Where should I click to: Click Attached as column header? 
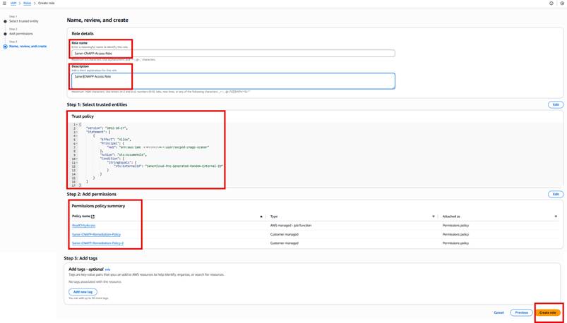pyautogui.click(x=451, y=217)
